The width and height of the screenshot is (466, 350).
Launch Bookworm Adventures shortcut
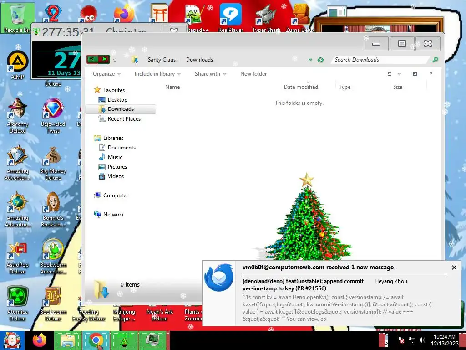click(x=53, y=257)
